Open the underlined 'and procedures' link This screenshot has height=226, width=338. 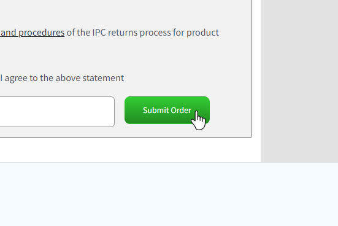click(33, 33)
